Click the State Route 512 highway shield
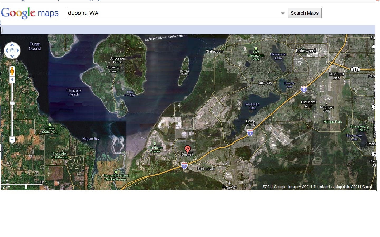The height and width of the screenshot is (237, 380). pos(355,69)
